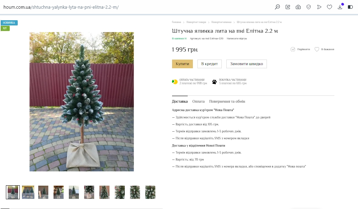Image resolution: width=358 pixels, height=209 pixels.
Task: Select the last thumbnail in gallery
Action: click(150, 192)
